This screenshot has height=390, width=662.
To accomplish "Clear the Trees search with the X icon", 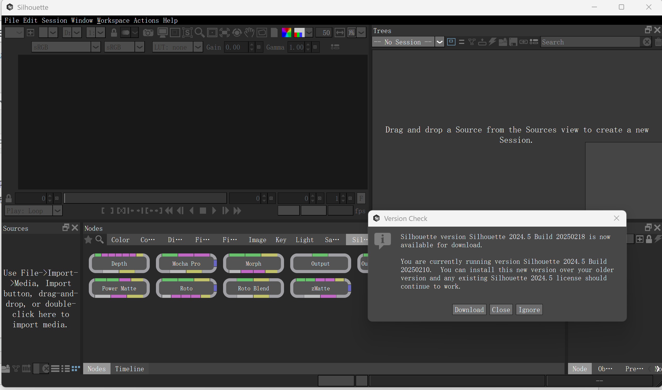I will point(647,42).
